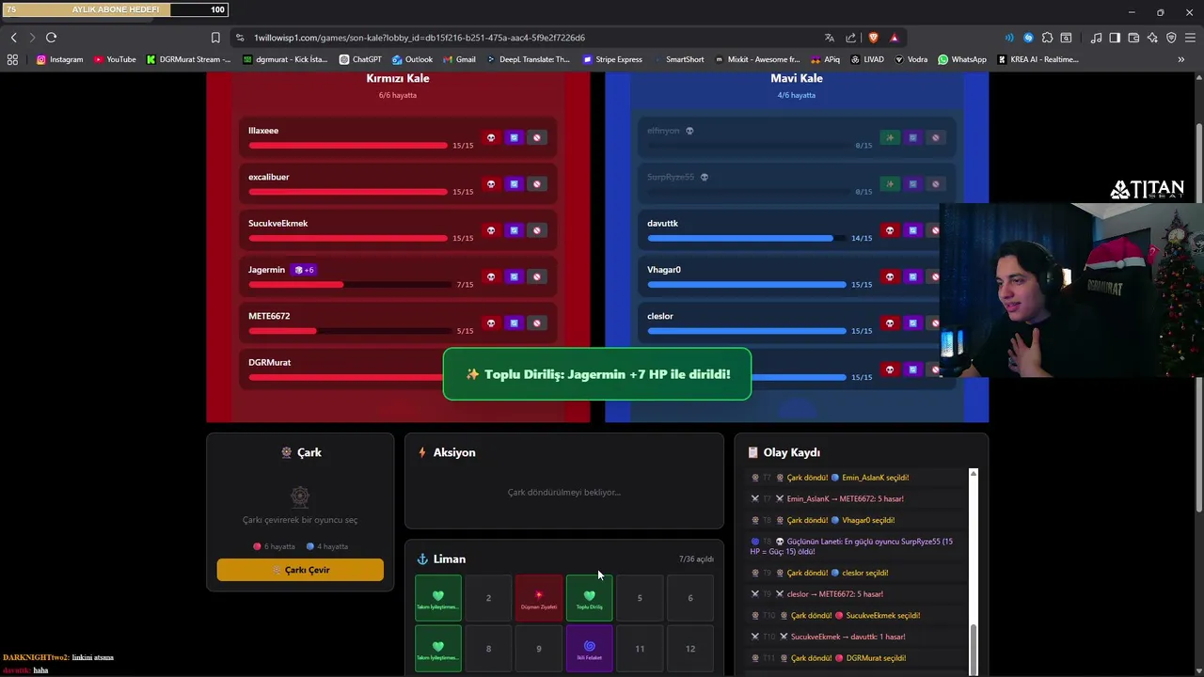Select Liman tile number 8
1204x677 pixels.
488,649
